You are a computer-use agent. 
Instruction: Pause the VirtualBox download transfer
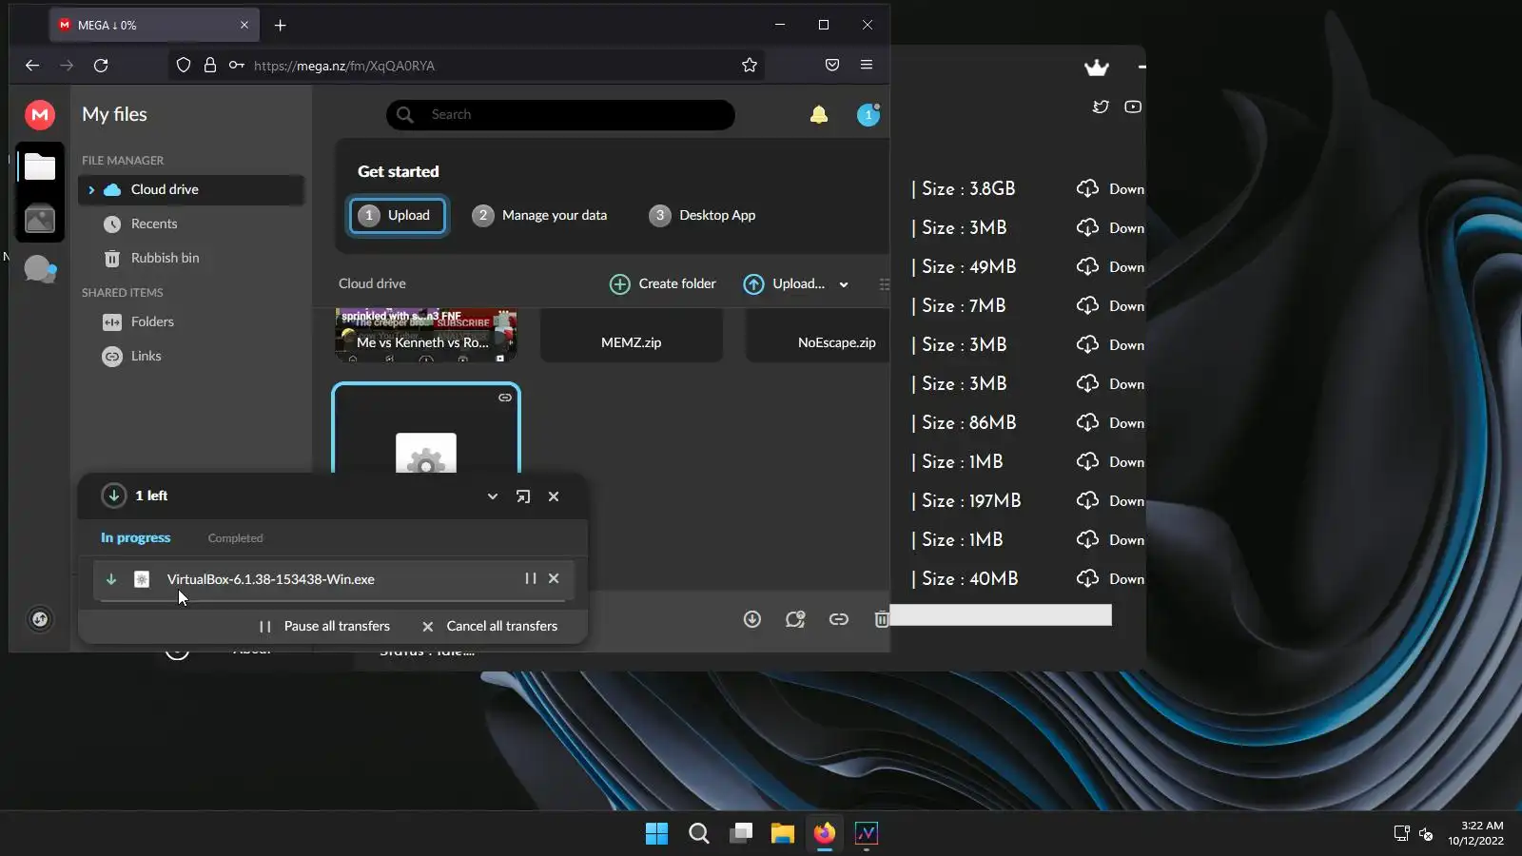(531, 578)
